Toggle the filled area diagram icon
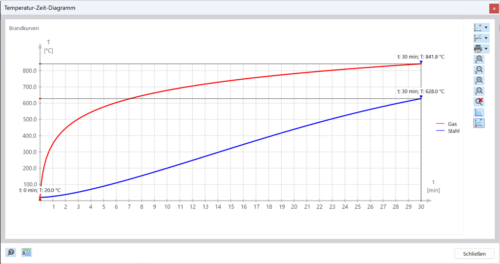This screenshot has width=500, height=264. coord(479,112)
